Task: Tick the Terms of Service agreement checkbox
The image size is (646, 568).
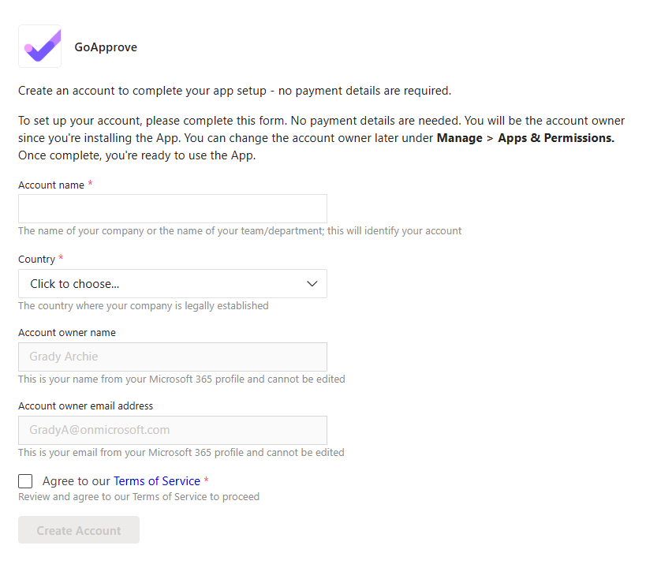Action: [x=26, y=481]
